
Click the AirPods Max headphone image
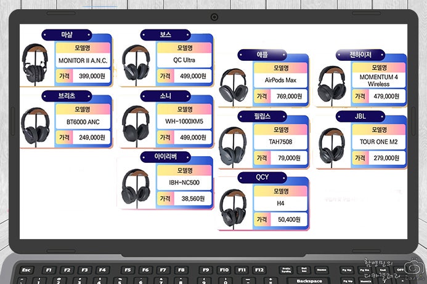tap(234, 87)
